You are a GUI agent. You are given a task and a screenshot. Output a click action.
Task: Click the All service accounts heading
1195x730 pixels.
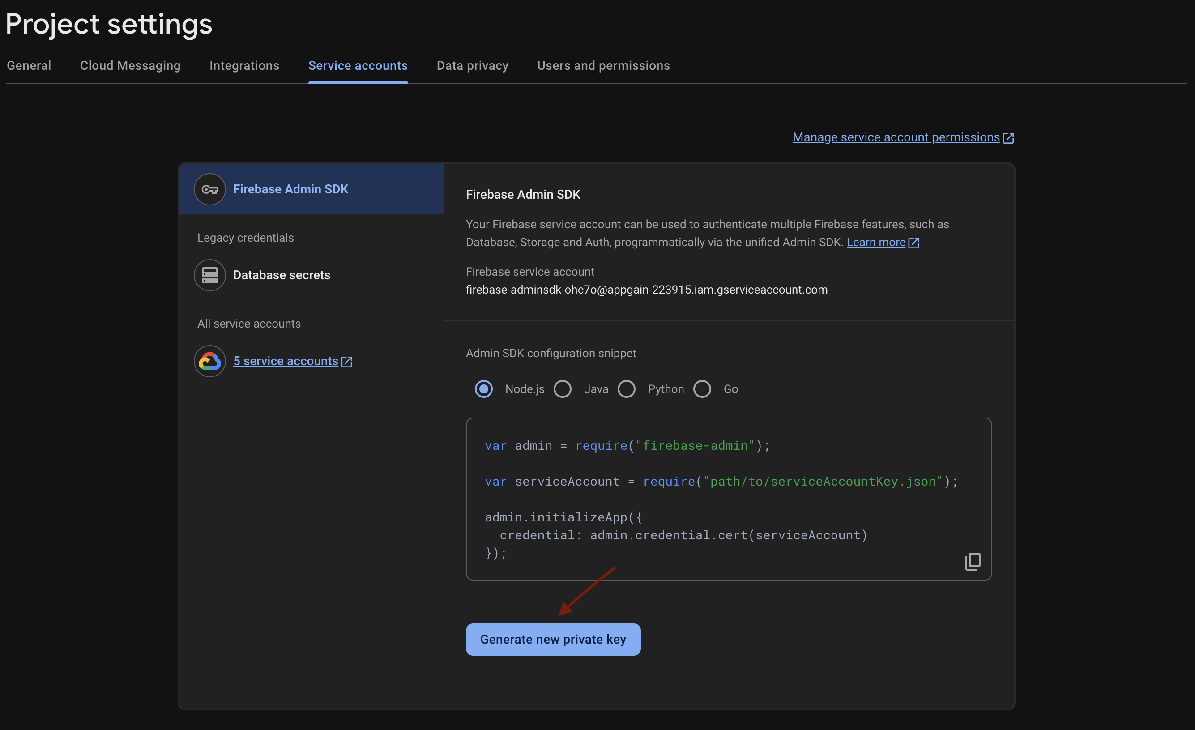[249, 324]
